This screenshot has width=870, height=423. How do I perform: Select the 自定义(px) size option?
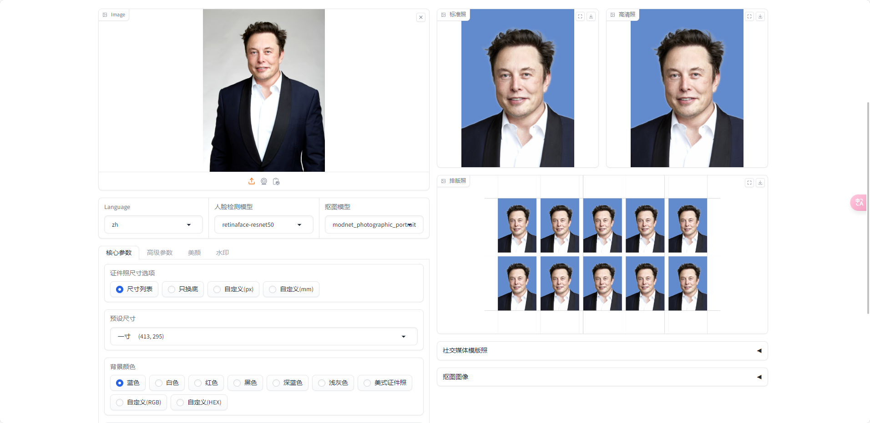point(233,289)
